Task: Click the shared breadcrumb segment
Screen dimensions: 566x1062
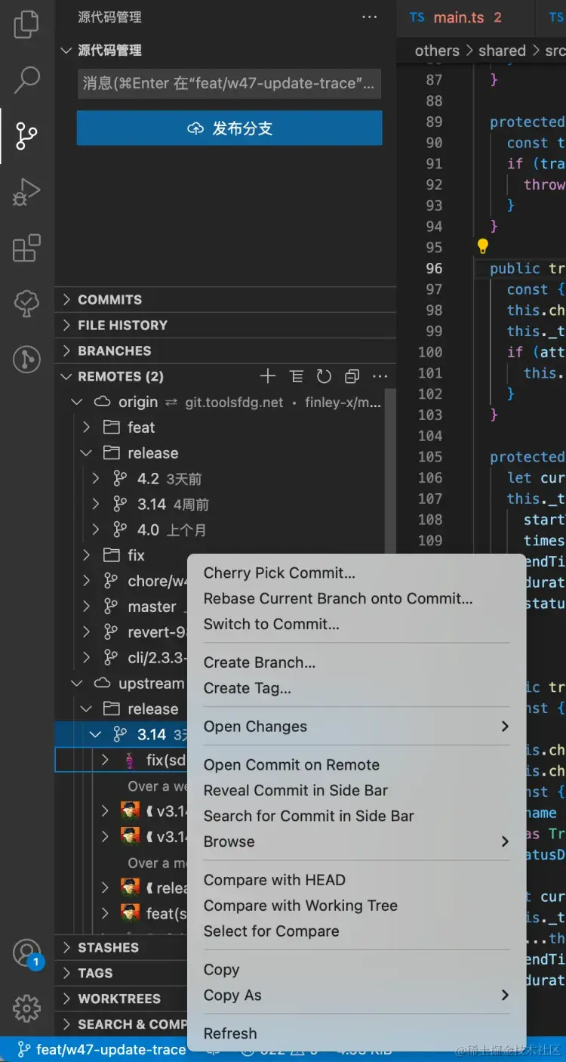Action: click(x=502, y=51)
